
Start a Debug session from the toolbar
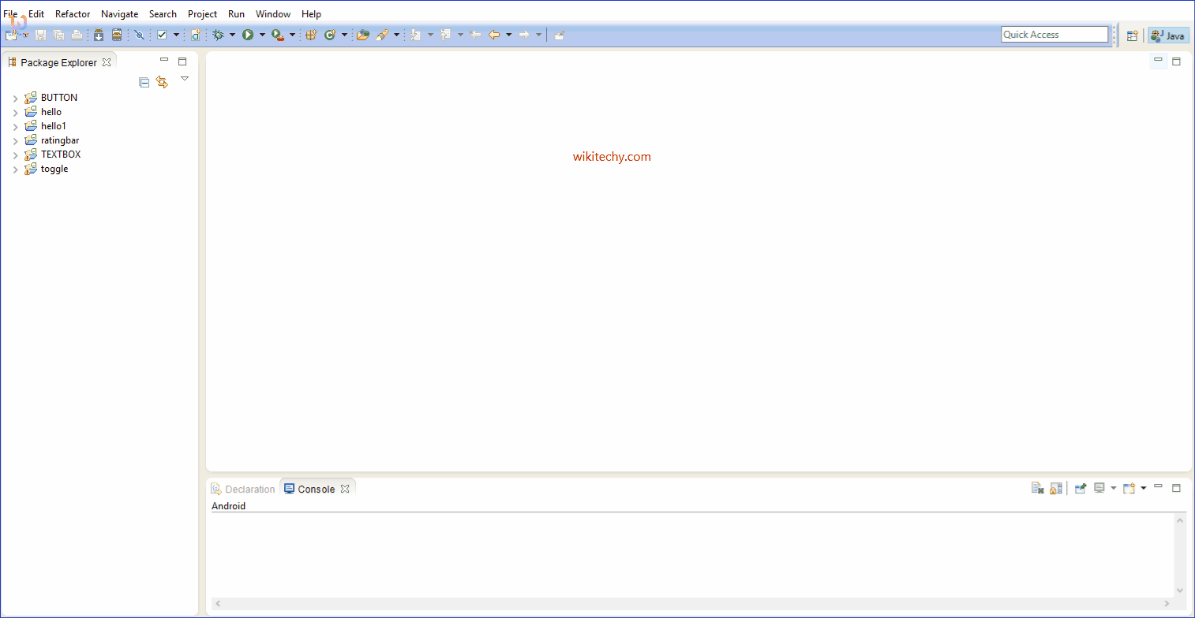[219, 35]
